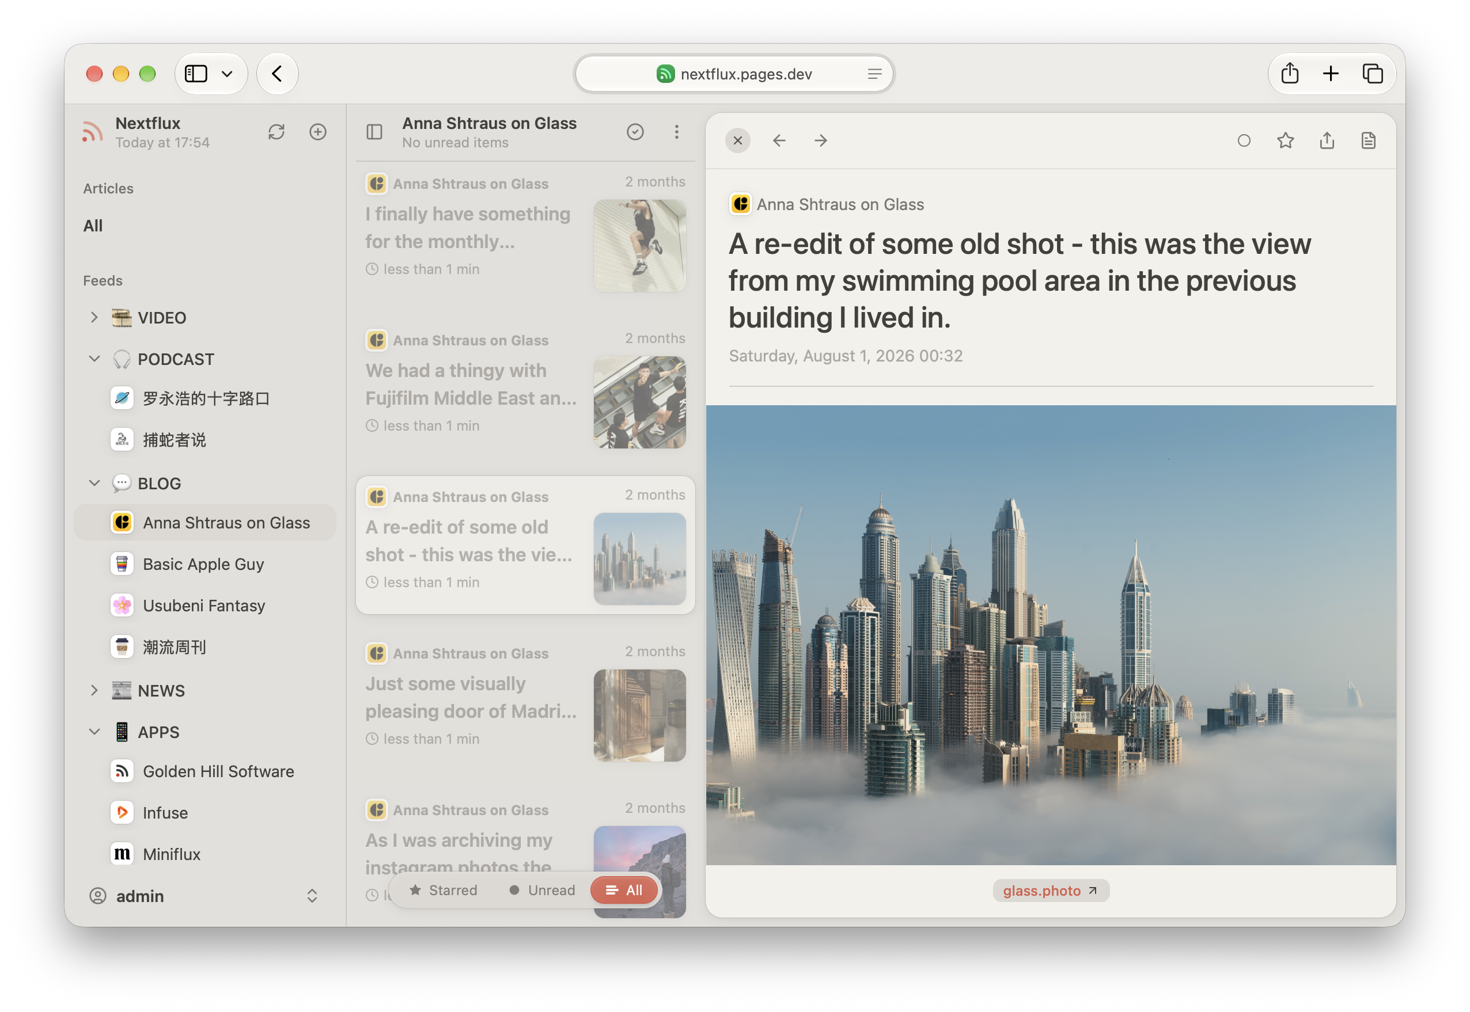Go to the next article arrow
The width and height of the screenshot is (1470, 1012).
(820, 141)
